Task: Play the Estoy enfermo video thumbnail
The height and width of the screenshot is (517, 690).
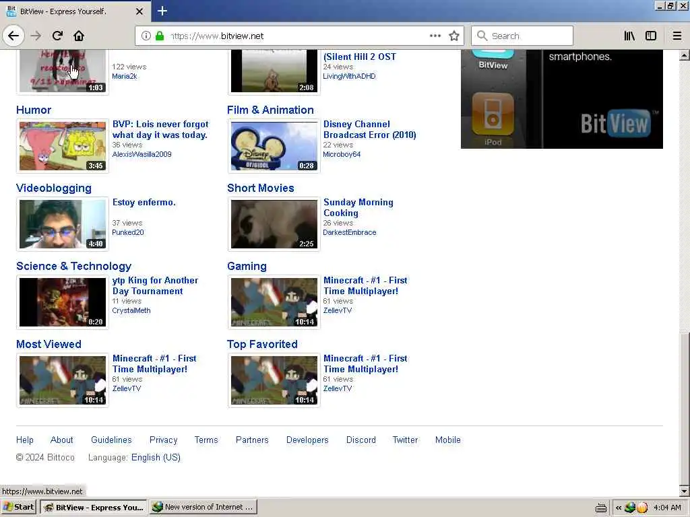Action: pyautogui.click(x=63, y=224)
